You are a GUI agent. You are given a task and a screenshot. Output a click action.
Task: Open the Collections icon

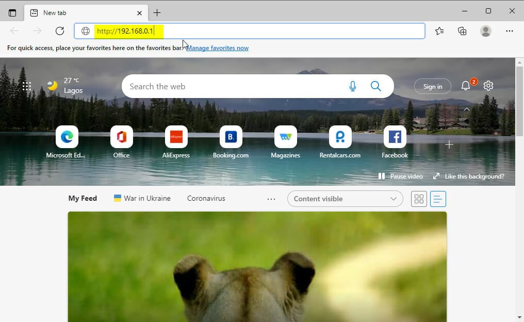[462, 31]
